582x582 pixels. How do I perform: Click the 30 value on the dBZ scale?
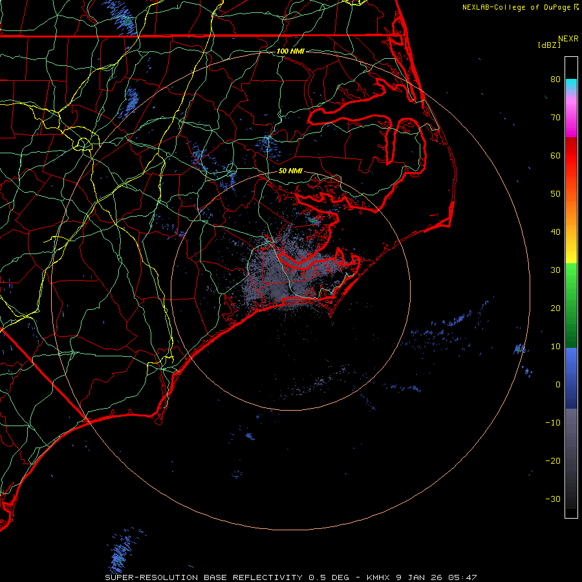click(555, 270)
